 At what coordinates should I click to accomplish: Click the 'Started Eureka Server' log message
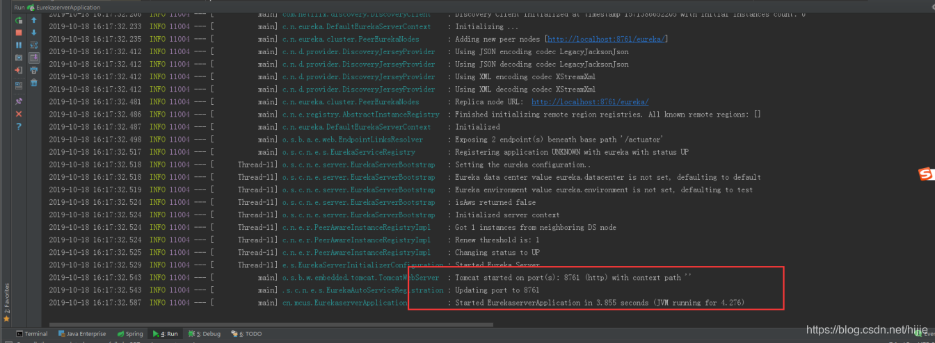(x=497, y=265)
